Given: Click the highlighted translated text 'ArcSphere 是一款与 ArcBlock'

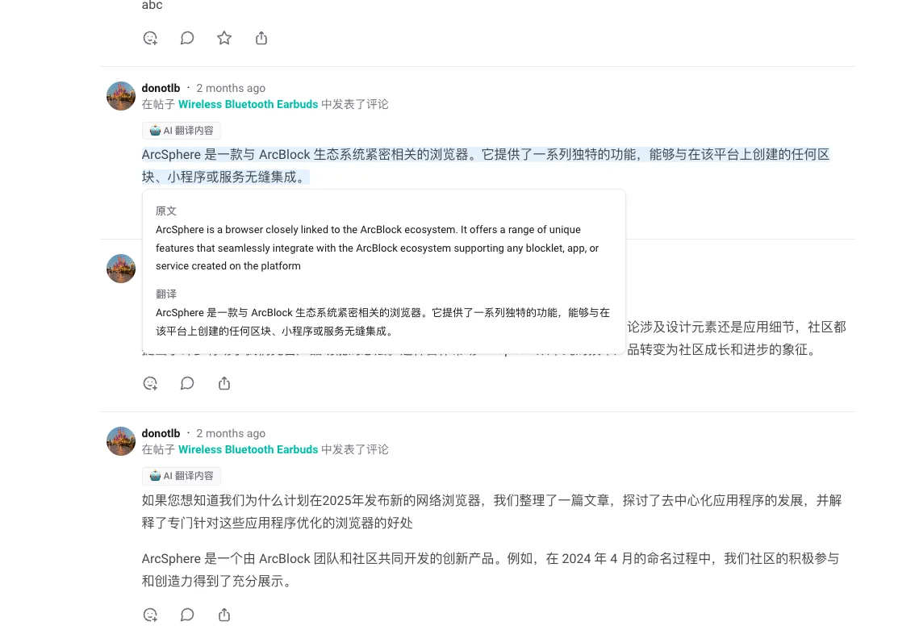Looking at the screenshot, I should pos(485,165).
